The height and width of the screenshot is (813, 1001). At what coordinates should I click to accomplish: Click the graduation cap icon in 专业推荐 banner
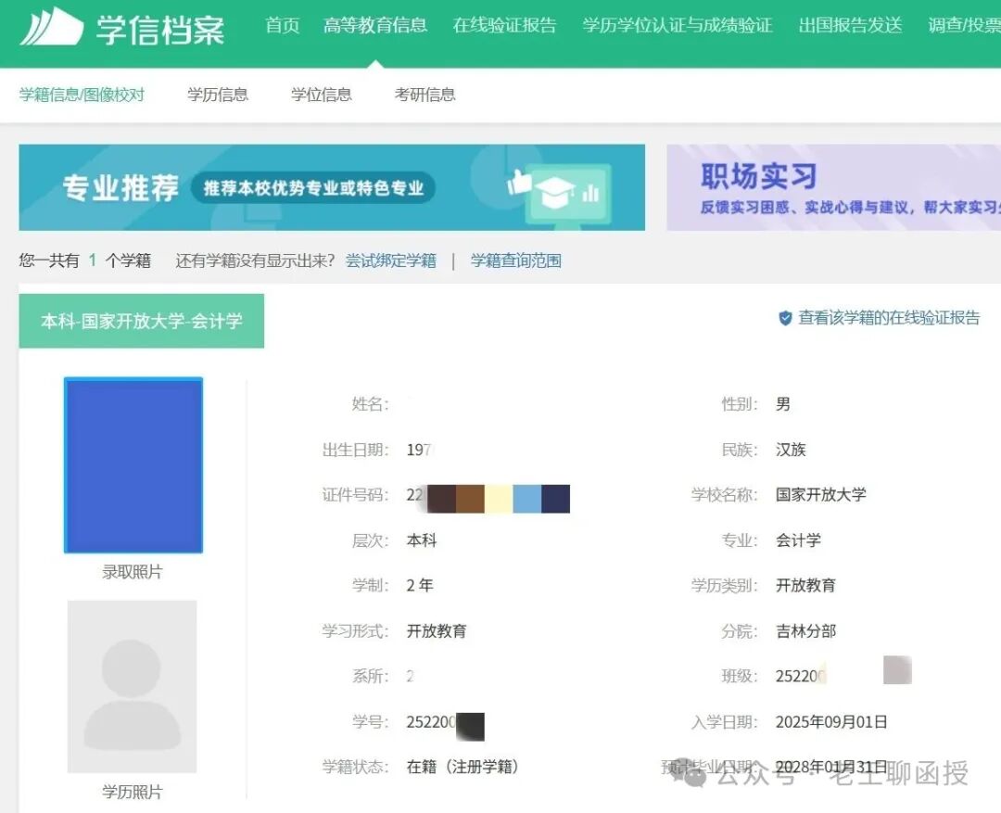point(553,193)
